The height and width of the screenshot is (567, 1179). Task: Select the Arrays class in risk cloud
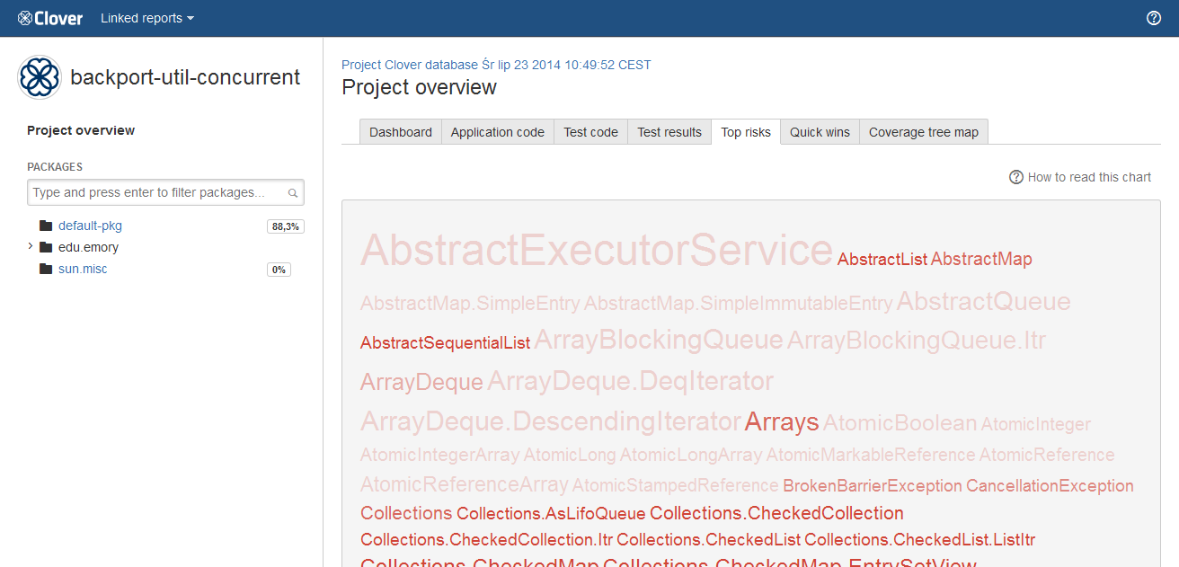coord(781,421)
